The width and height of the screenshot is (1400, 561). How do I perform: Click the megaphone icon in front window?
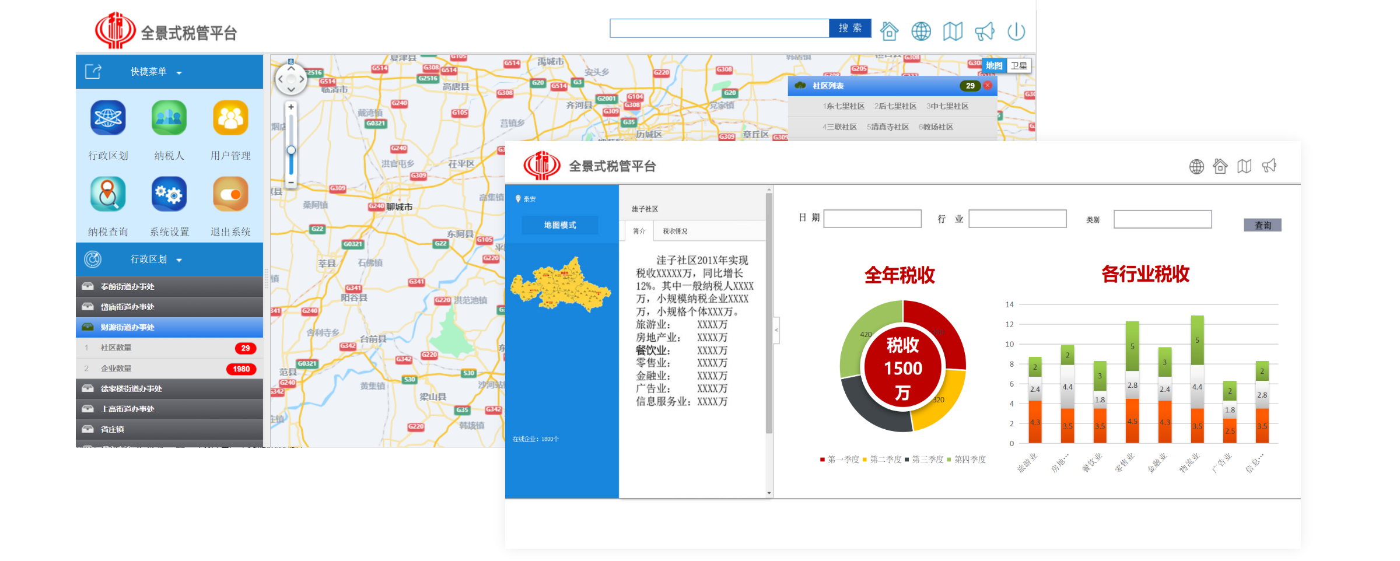pos(1269,166)
